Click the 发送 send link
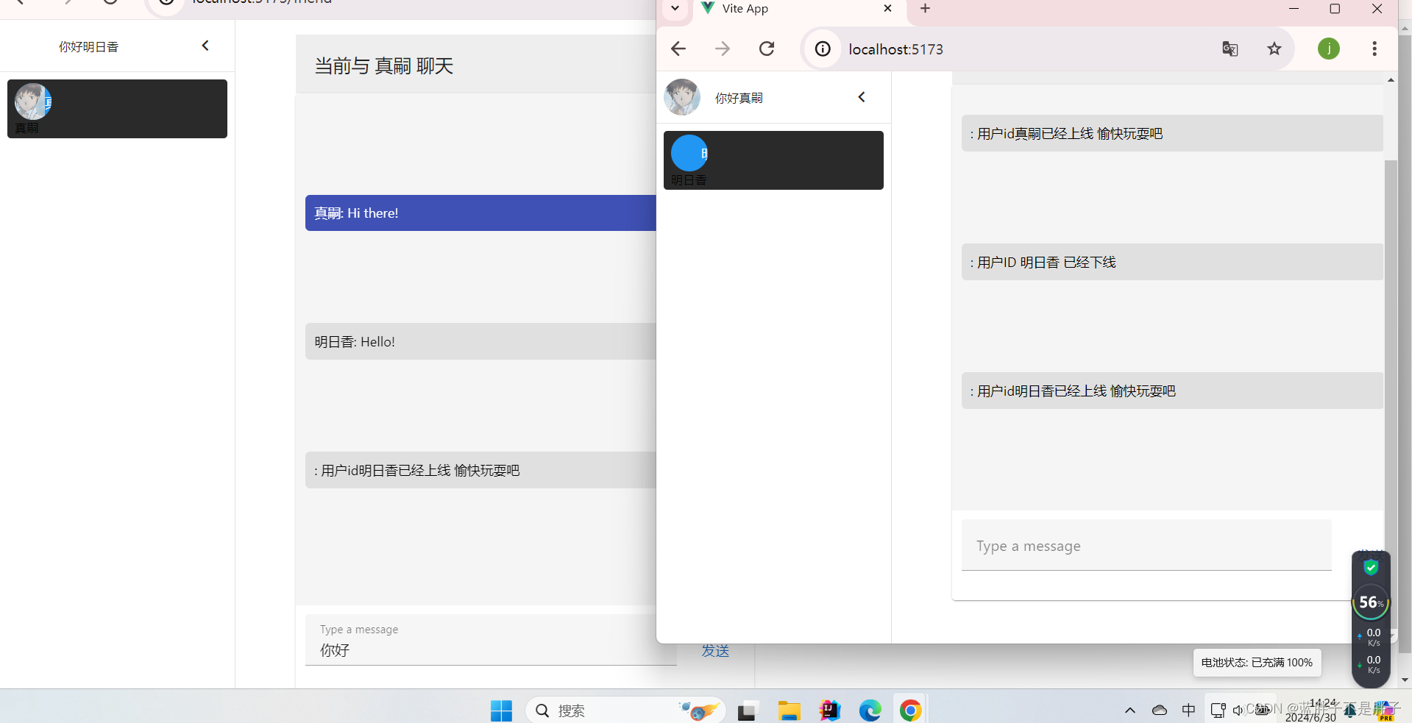The height and width of the screenshot is (723, 1412). pos(715,650)
